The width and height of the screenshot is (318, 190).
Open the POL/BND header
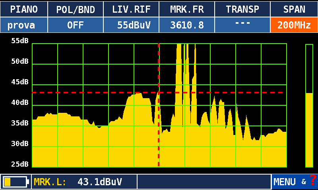click(76, 9)
